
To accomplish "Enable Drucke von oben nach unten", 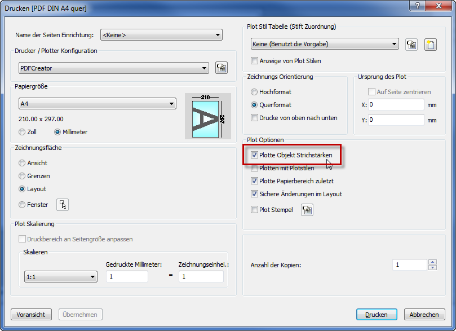I will click(255, 118).
